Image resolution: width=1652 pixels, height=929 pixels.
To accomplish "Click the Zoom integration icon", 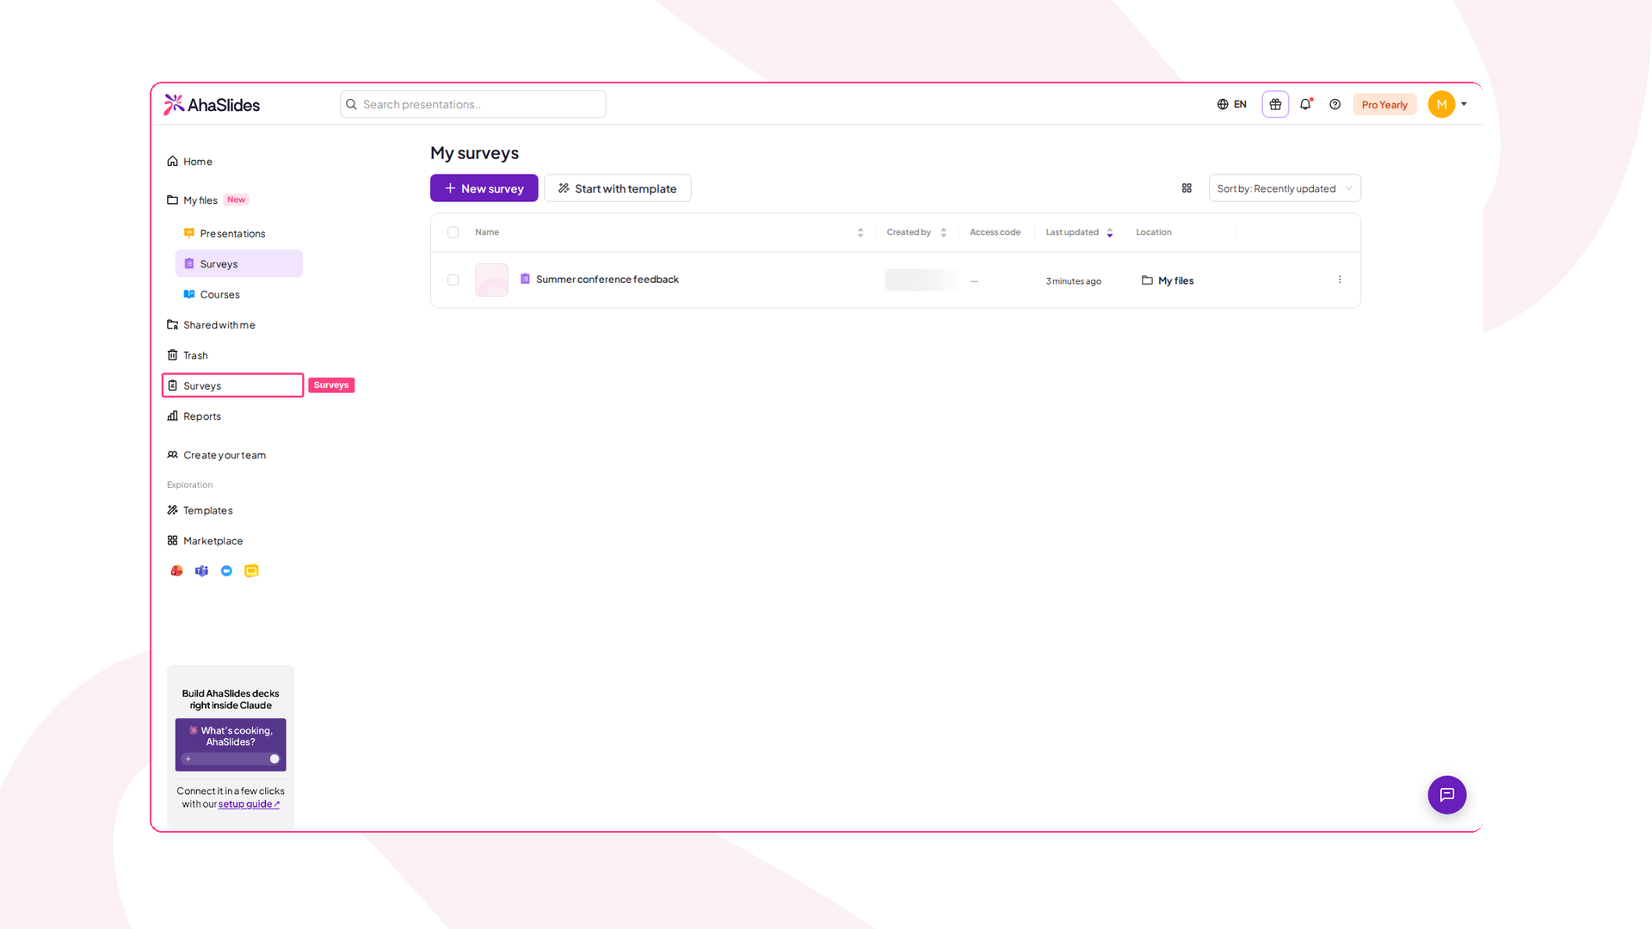I will 226,571.
